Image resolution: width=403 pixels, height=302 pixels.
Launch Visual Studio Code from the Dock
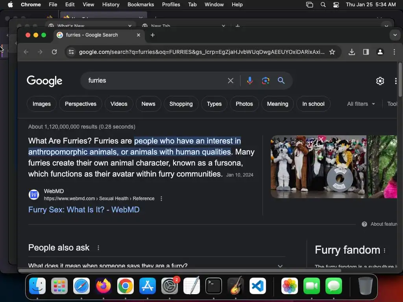pos(257,286)
